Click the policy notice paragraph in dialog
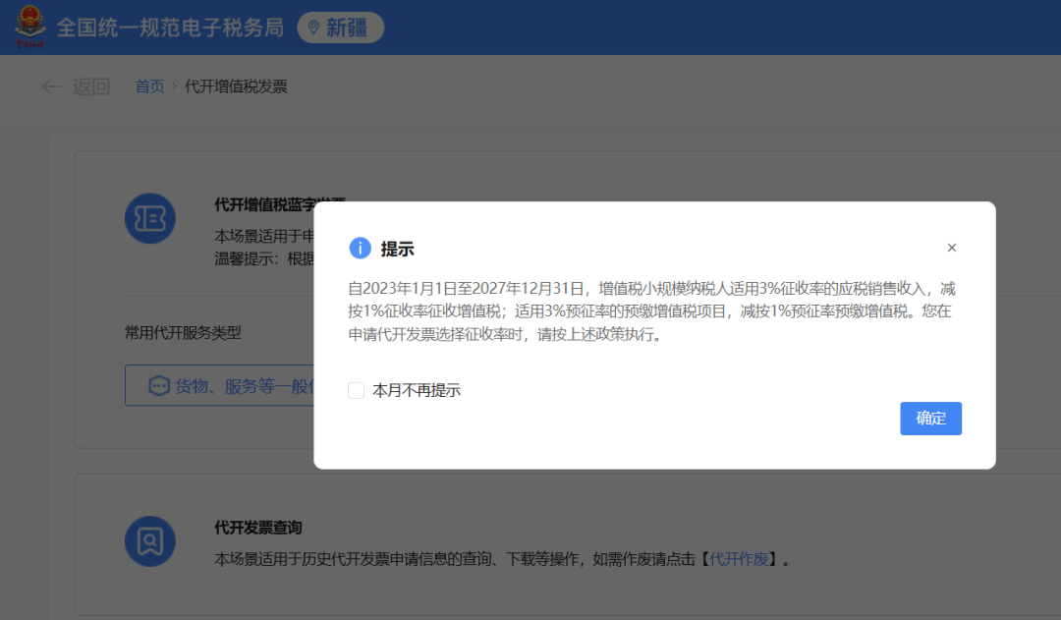1061x620 pixels. pos(651,311)
